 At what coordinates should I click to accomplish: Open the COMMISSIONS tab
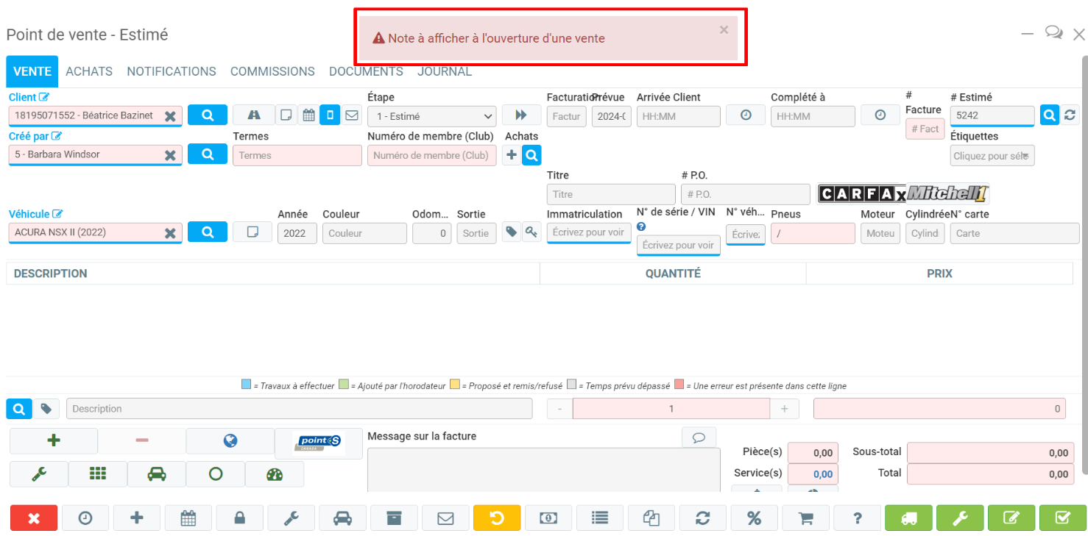point(272,71)
